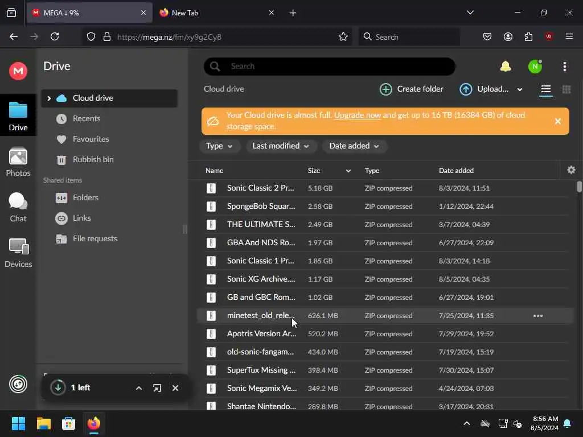
Task: Open the Extensions puzzle icon
Action: 528,36
